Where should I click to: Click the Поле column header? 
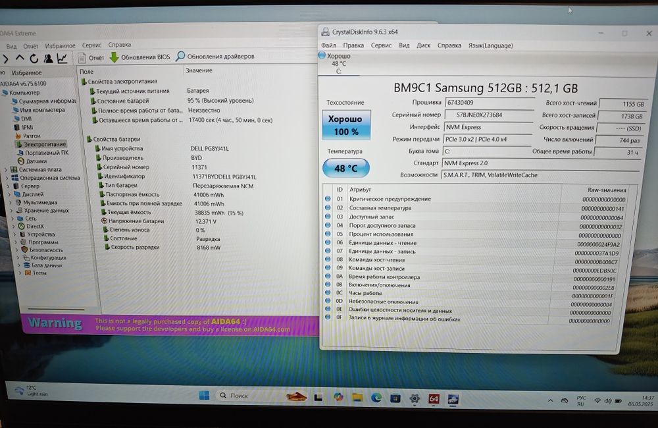point(86,72)
